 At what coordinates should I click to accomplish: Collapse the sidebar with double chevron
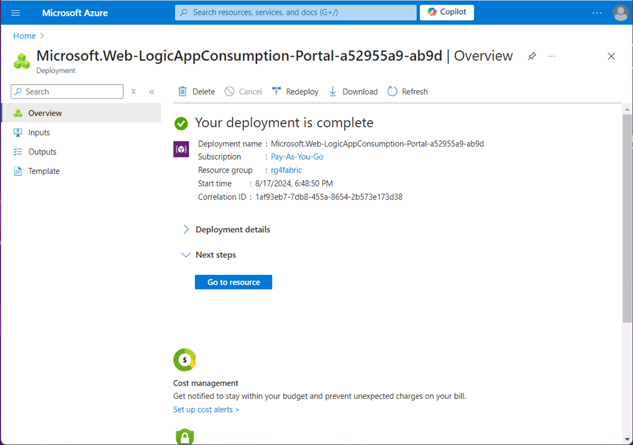152,92
